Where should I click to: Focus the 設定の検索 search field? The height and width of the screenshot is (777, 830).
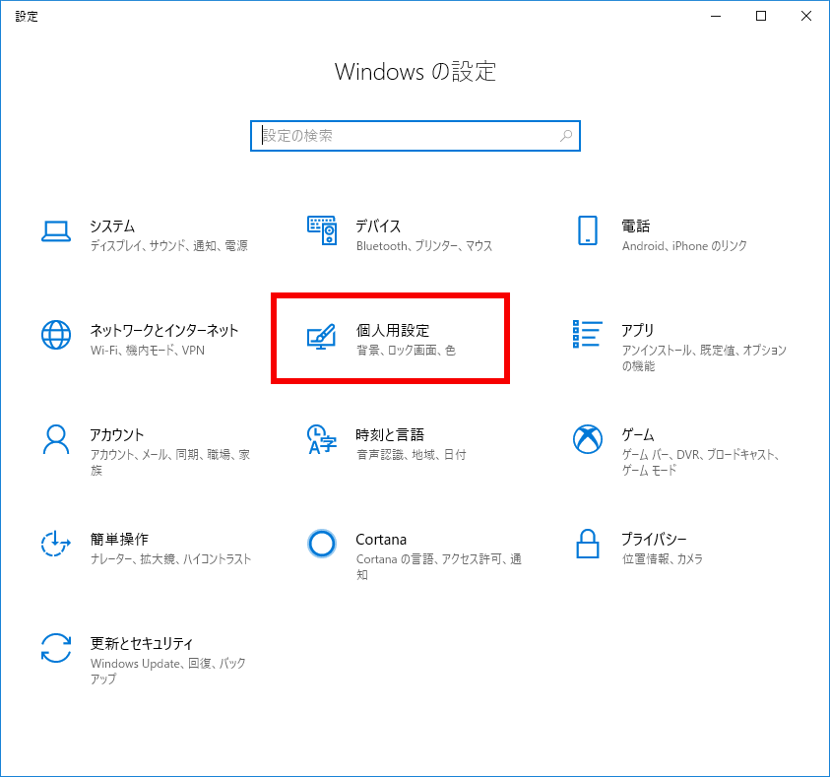tap(415, 136)
